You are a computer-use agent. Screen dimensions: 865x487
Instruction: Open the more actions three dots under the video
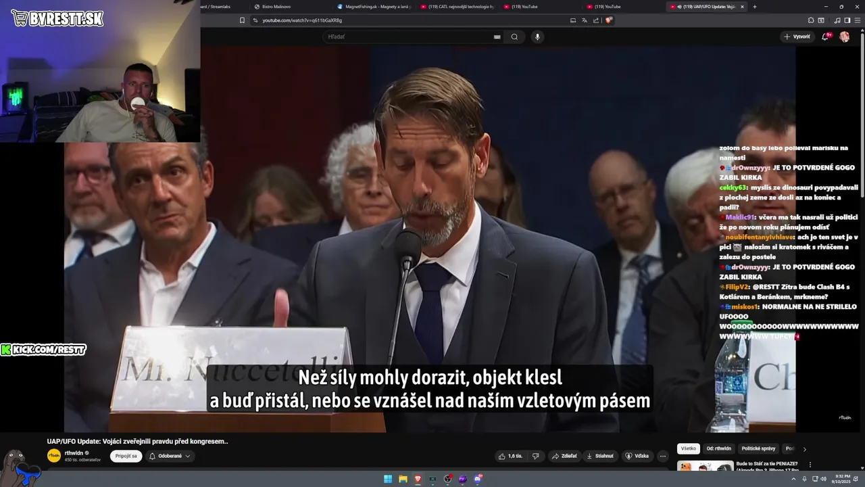(x=664, y=456)
